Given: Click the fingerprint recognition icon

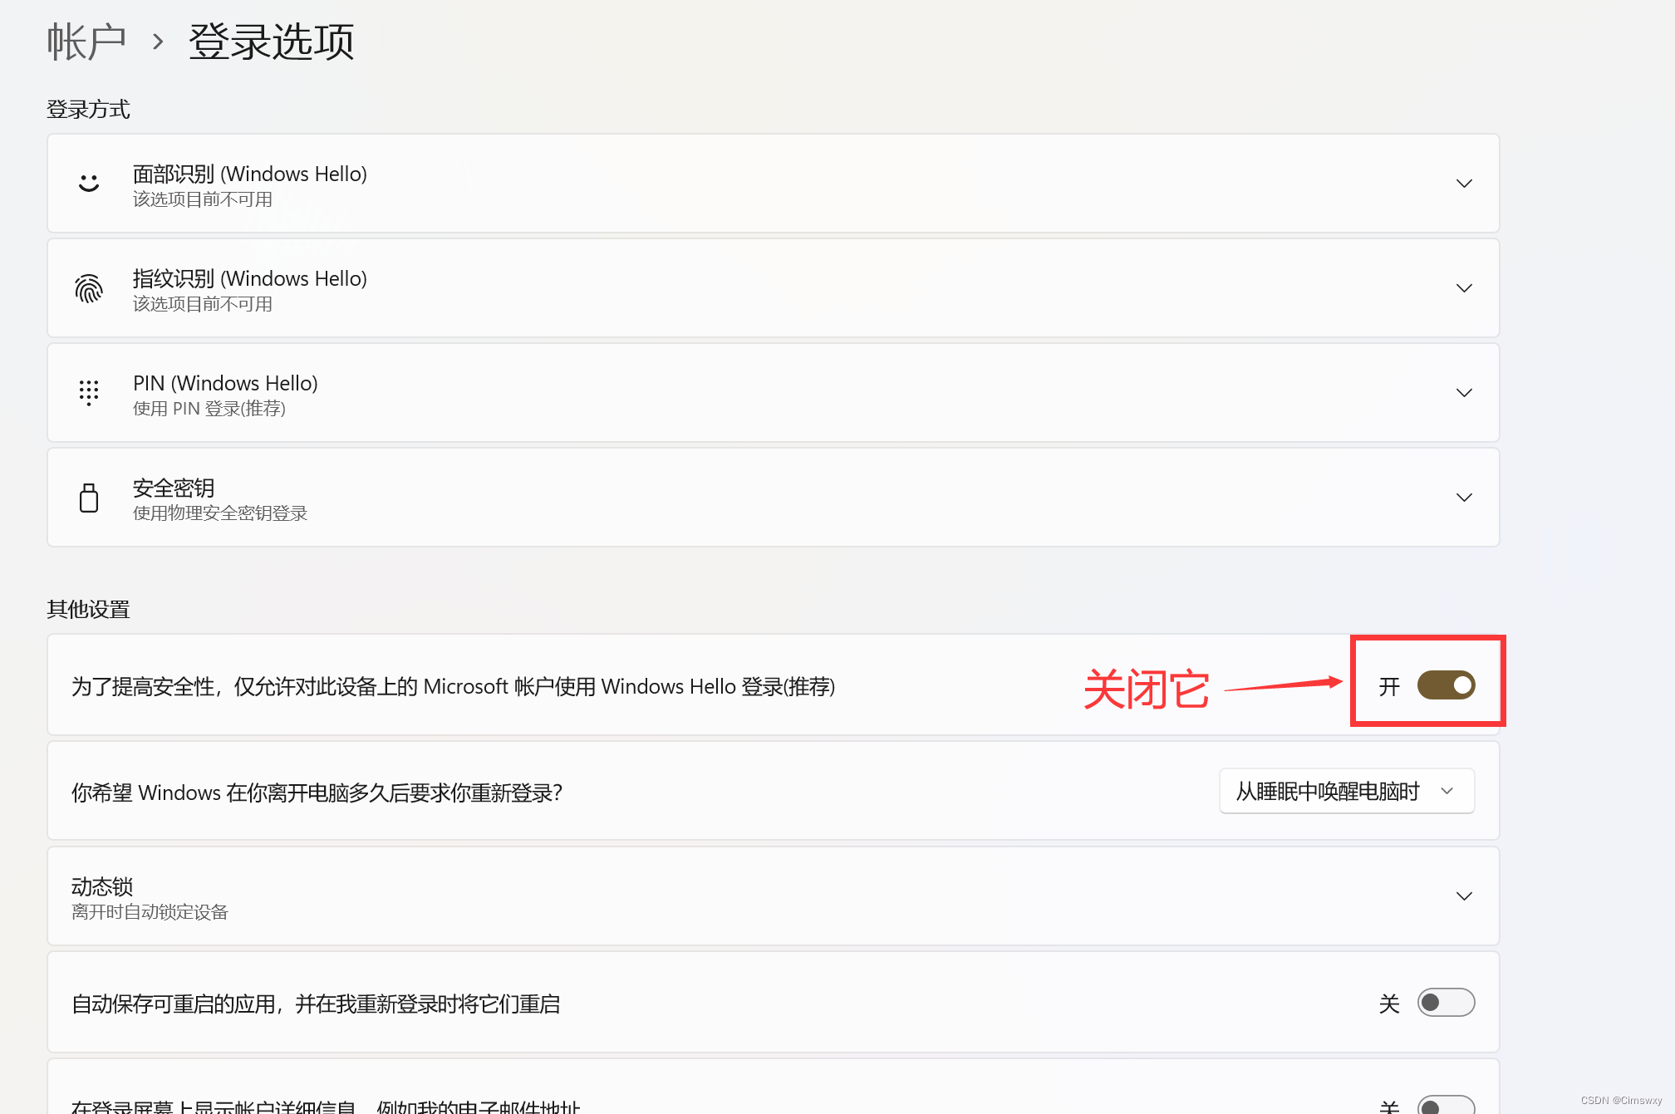Looking at the screenshot, I should coord(89,288).
